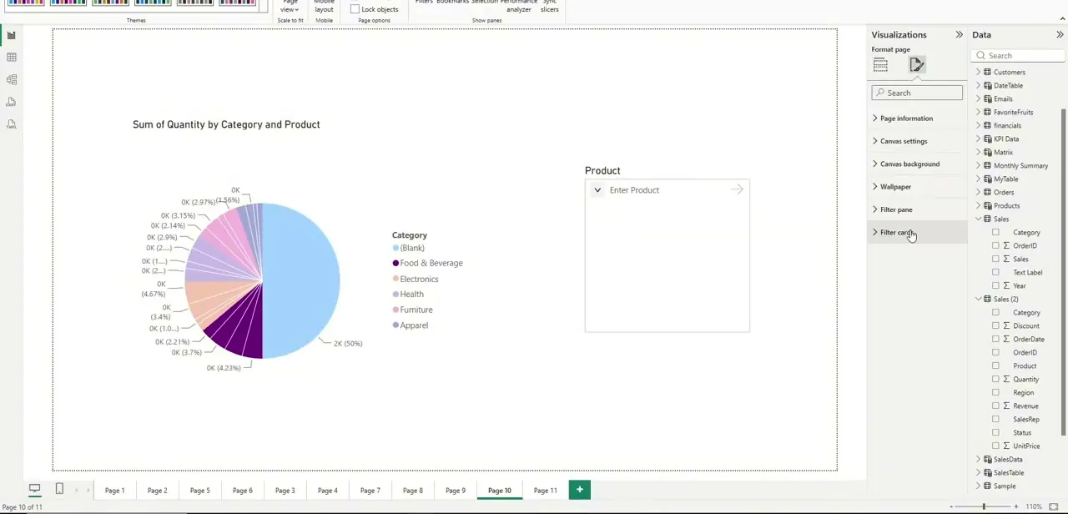Switch to Page 11 tab
The width and height of the screenshot is (1068, 514).
[x=545, y=491]
